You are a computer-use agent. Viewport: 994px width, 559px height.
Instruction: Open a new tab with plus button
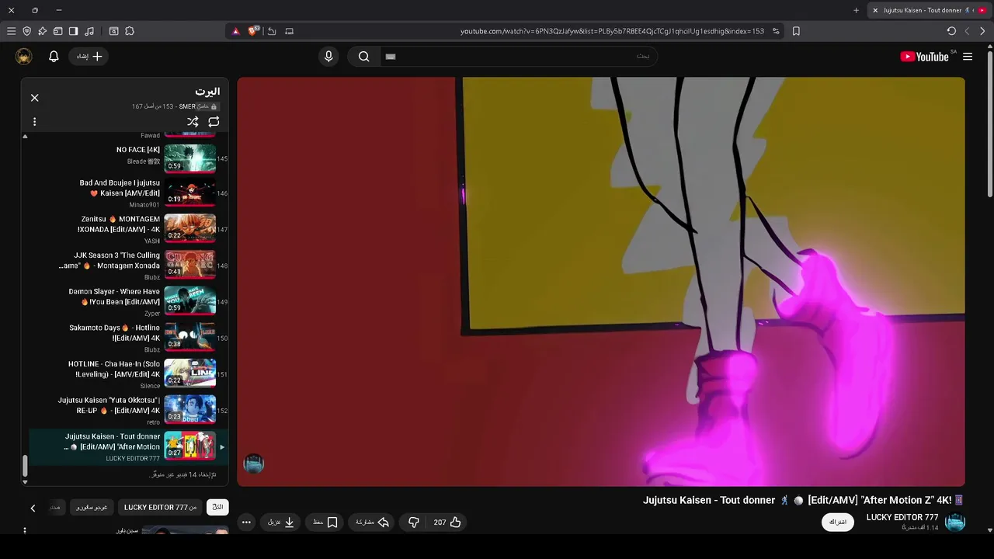pos(856,10)
